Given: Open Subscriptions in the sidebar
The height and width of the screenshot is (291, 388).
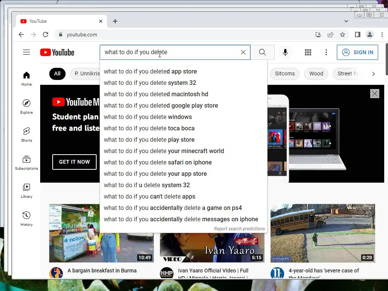Looking at the screenshot, I should click(x=27, y=163).
